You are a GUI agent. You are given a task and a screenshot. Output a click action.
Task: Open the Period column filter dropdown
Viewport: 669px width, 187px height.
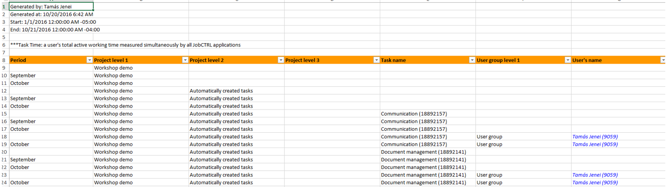tap(90, 60)
